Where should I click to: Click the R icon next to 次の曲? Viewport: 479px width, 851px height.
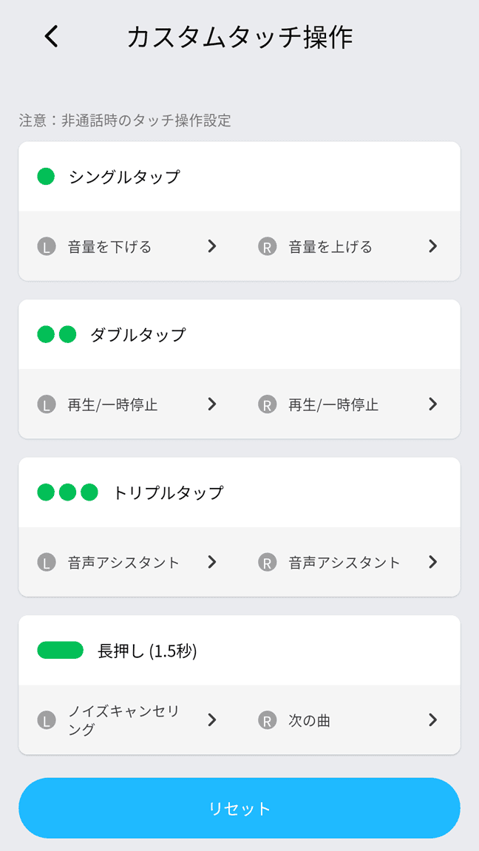[x=267, y=720]
